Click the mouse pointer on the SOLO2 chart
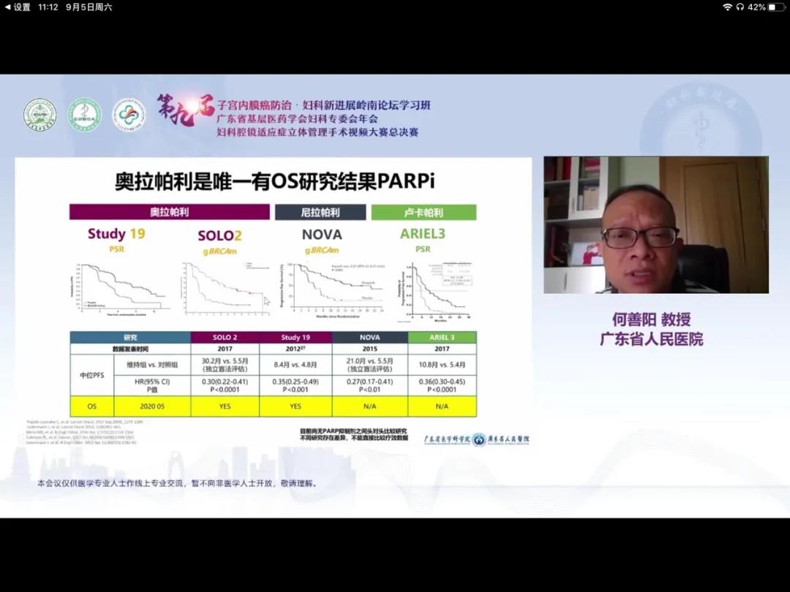 (x=267, y=300)
